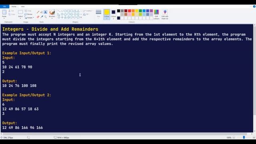Click the zoom out minus button
Screen dimensions: 256x144
[234, 138]
